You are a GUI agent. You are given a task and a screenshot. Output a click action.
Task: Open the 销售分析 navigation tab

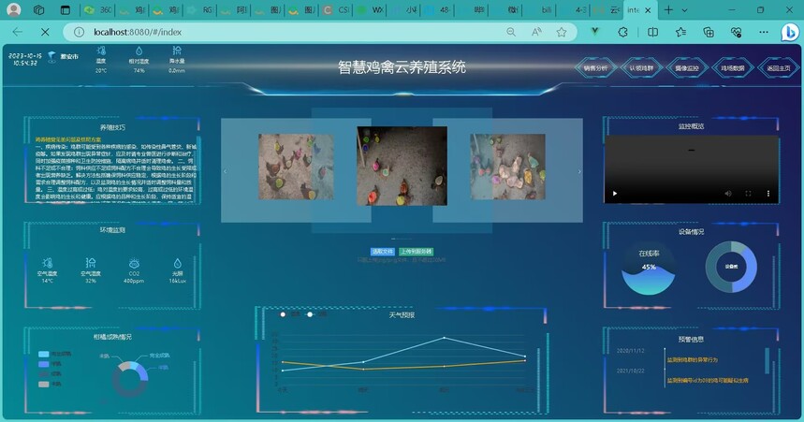(595, 68)
